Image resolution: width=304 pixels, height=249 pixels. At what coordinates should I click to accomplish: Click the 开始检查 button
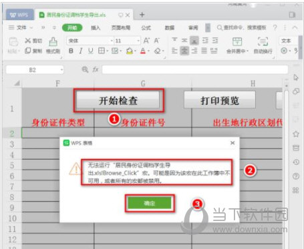click(118, 101)
